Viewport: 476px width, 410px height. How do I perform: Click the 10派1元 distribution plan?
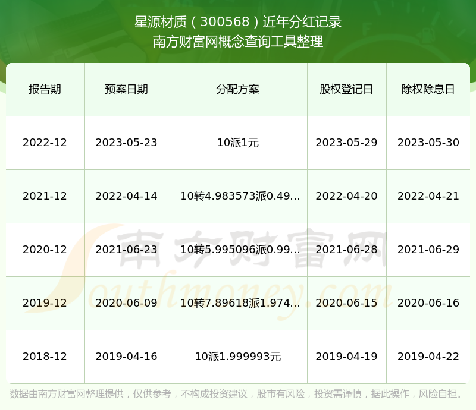coord(237,143)
